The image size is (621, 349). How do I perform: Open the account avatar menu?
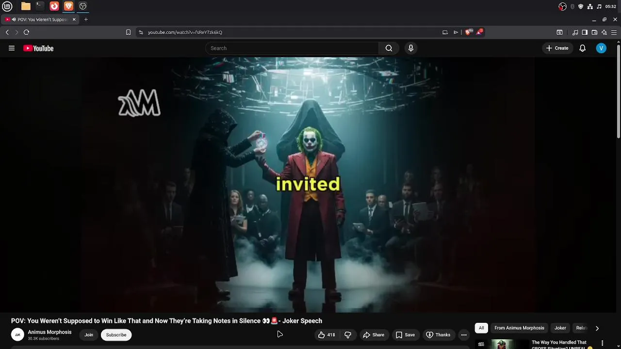pyautogui.click(x=601, y=48)
